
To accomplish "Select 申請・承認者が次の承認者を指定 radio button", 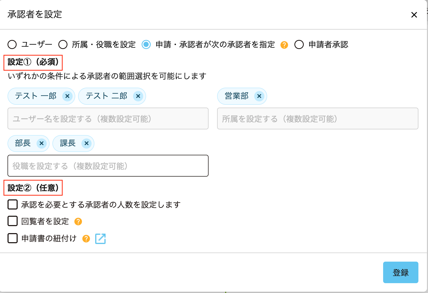I will pos(146,45).
